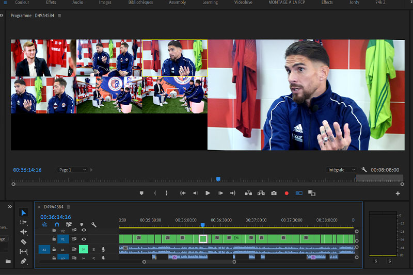The width and height of the screenshot is (413, 275).
Task: Click the Export Frame camera icon
Action: click(274, 193)
